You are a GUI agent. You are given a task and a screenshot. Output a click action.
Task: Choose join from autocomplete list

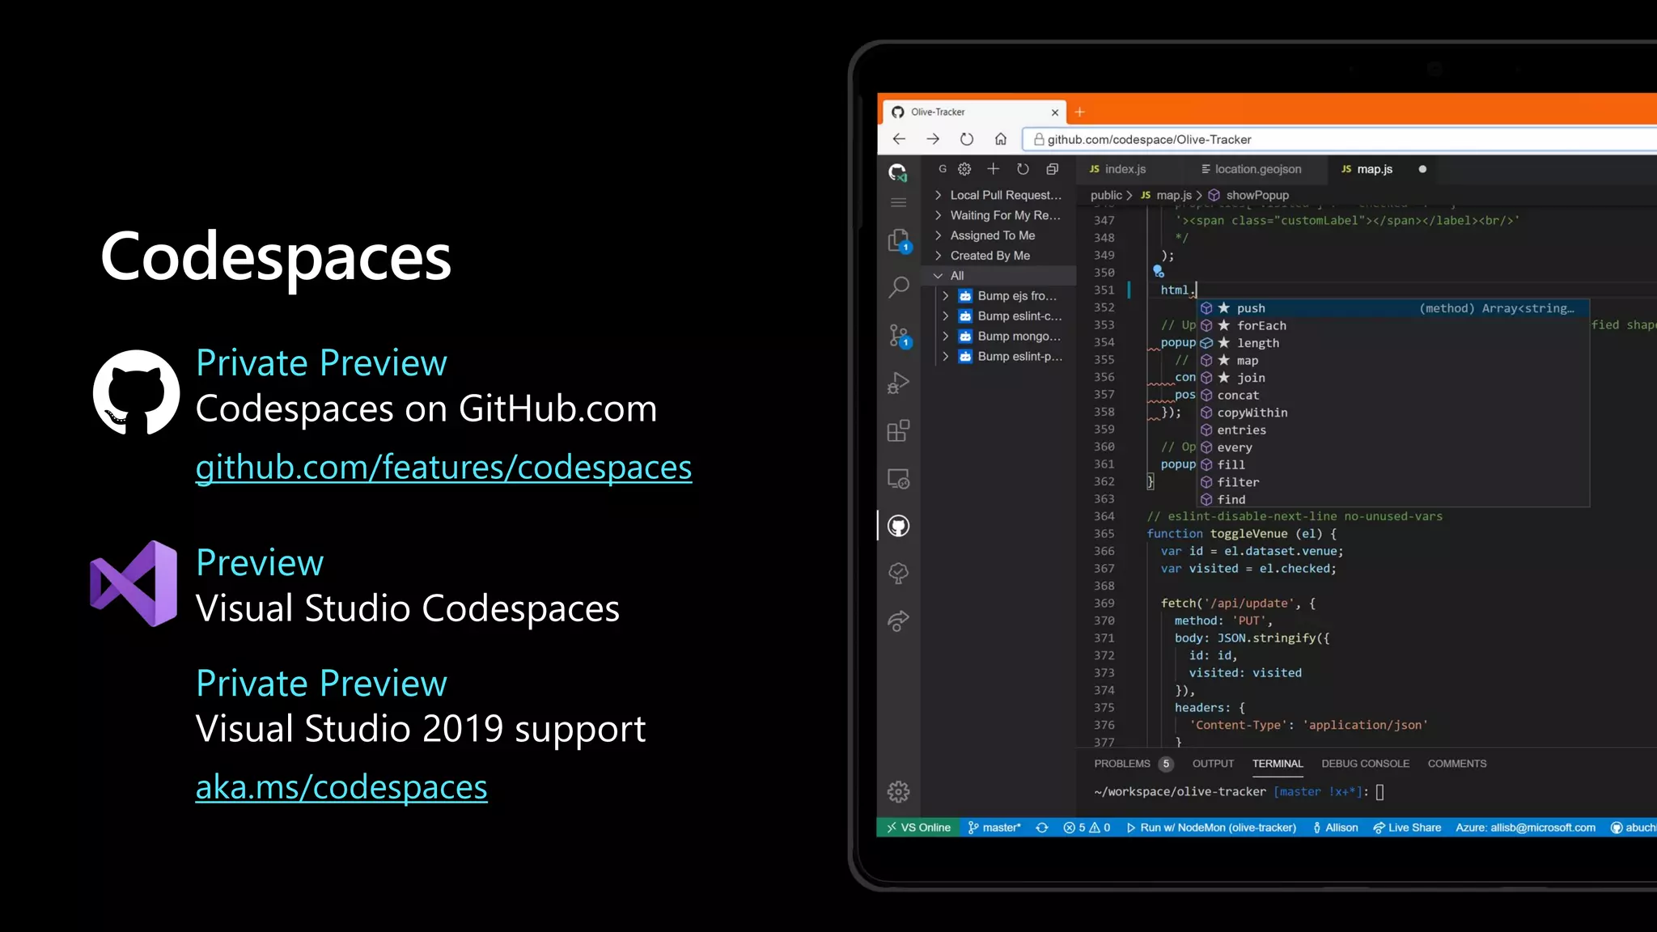click(x=1393, y=378)
